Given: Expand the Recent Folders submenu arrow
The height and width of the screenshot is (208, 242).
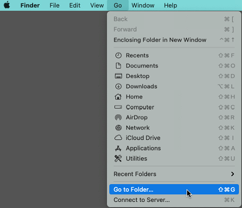Looking at the screenshot, I should [x=232, y=174].
